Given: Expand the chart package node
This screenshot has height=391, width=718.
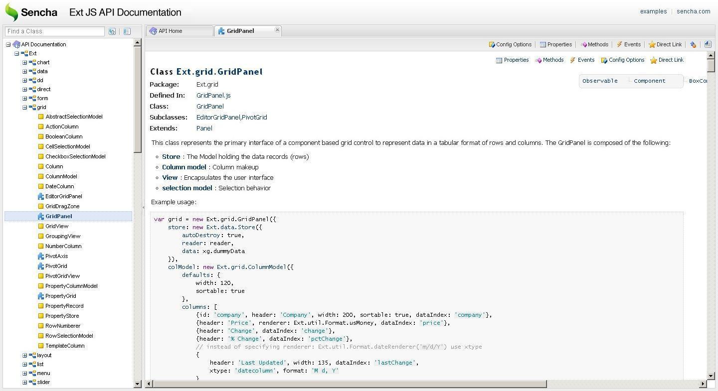Looking at the screenshot, I should pyautogui.click(x=24, y=62).
